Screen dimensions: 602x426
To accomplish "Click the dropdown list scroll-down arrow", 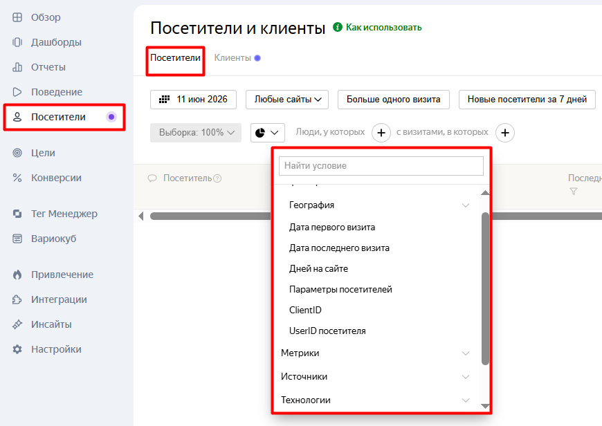I will pyautogui.click(x=485, y=406).
